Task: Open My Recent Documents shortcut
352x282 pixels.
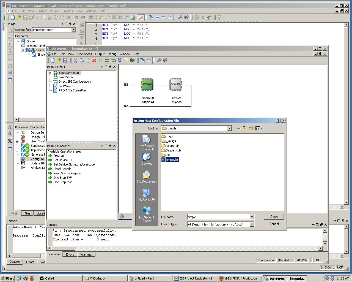Action: pos(147,143)
